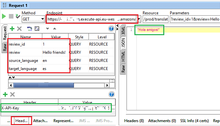The height and width of the screenshot is (126, 220).
Task: Submit the request with the green play icon
Action: (x=4, y=16)
